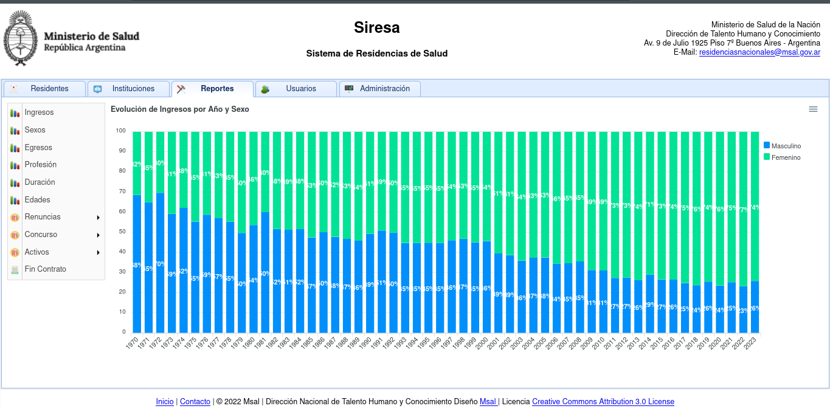Toggle the Femenino series in the legend
The width and height of the screenshot is (830, 417).
tap(786, 157)
